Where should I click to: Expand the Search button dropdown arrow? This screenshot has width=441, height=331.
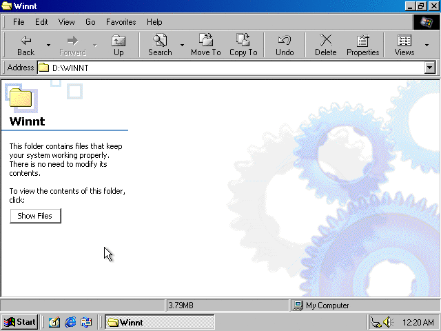pos(182,45)
